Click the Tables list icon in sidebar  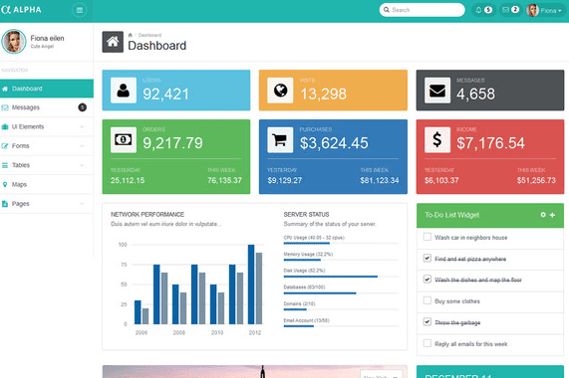[x=5, y=165]
